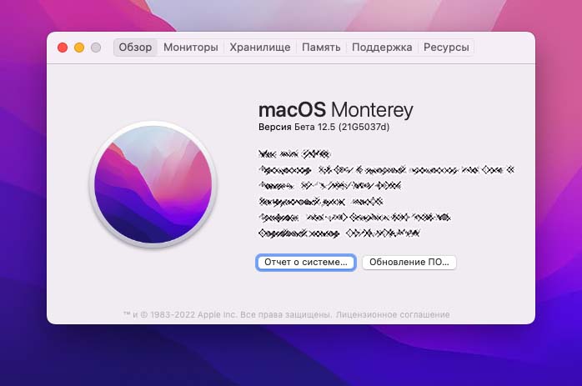Viewport: 582px width, 386px height.
Task: Minimize the window with yellow button
Action: click(x=79, y=48)
